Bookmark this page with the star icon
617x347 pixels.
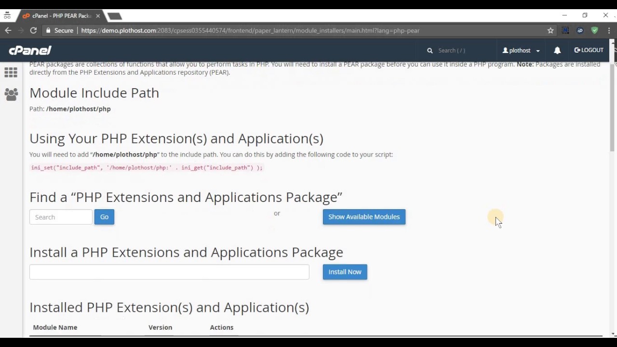550,30
